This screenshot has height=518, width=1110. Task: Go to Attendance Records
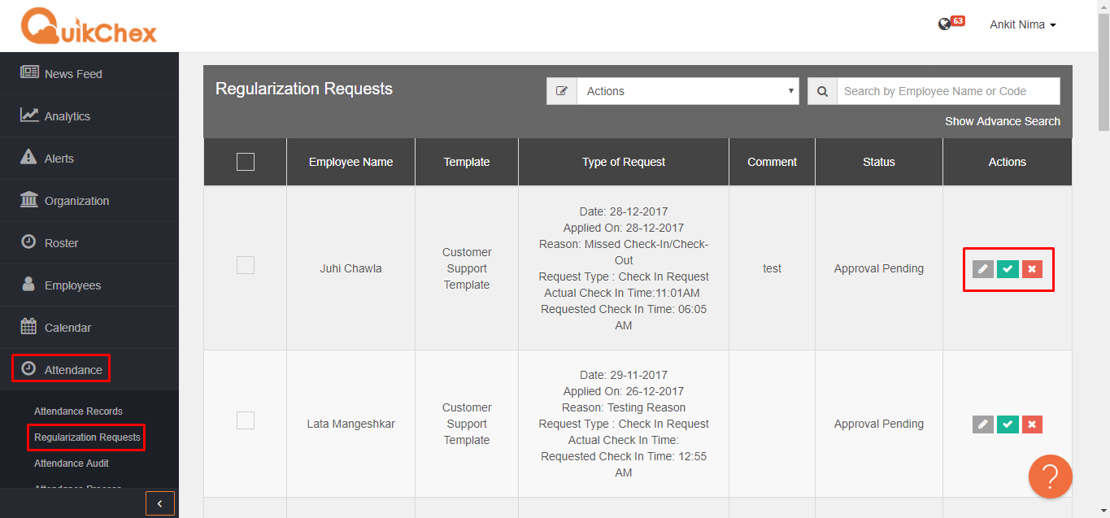78,411
